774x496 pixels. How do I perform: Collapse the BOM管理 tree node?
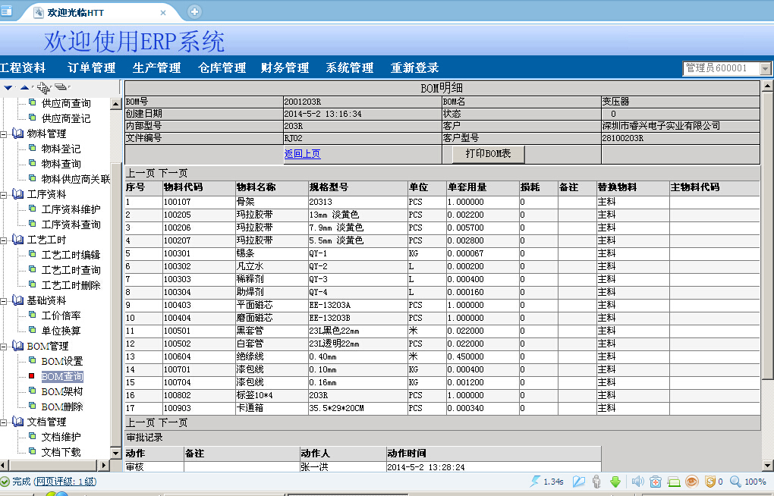[x=4, y=347]
